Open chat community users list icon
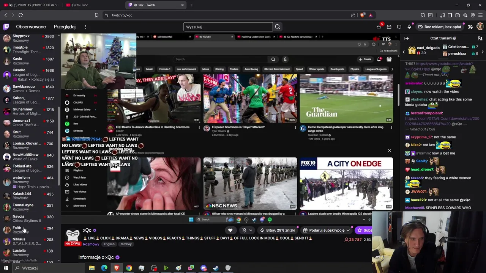This screenshot has width=486, height=273. tap(480, 38)
